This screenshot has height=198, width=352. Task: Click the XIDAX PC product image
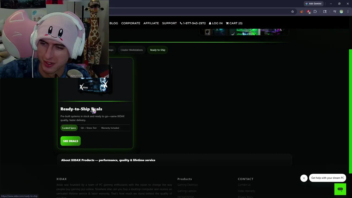pyautogui.click(x=95, y=85)
